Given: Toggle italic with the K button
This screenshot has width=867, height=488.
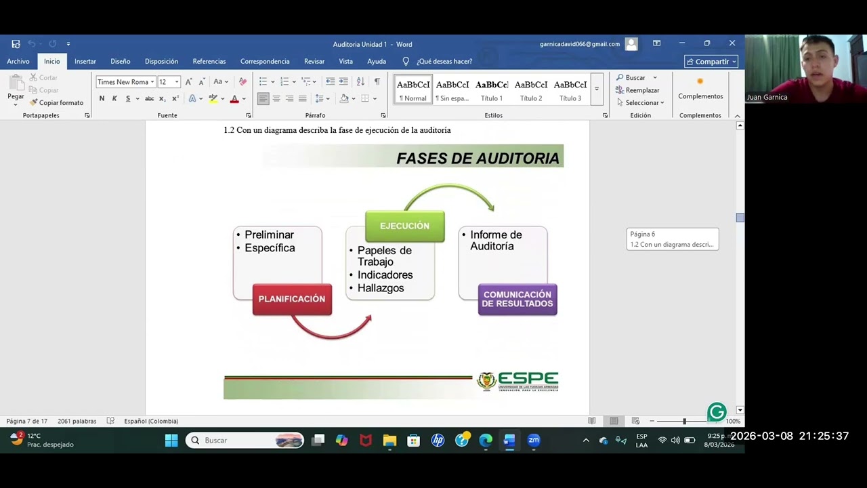Looking at the screenshot, I should pyautogui.click(x=114, y=99).
